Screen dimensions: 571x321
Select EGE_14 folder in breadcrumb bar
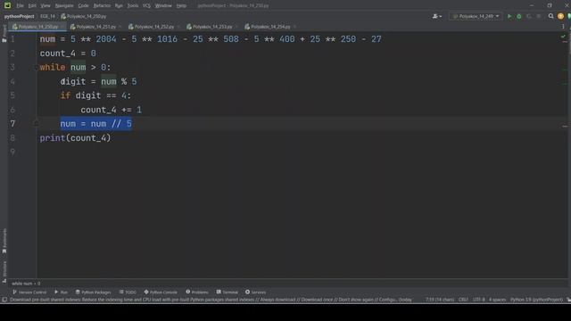tap(47, 16)
